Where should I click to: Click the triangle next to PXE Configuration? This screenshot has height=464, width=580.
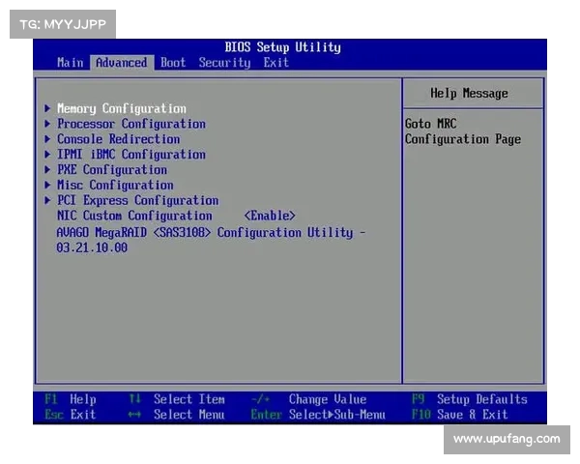coord(48,170)
